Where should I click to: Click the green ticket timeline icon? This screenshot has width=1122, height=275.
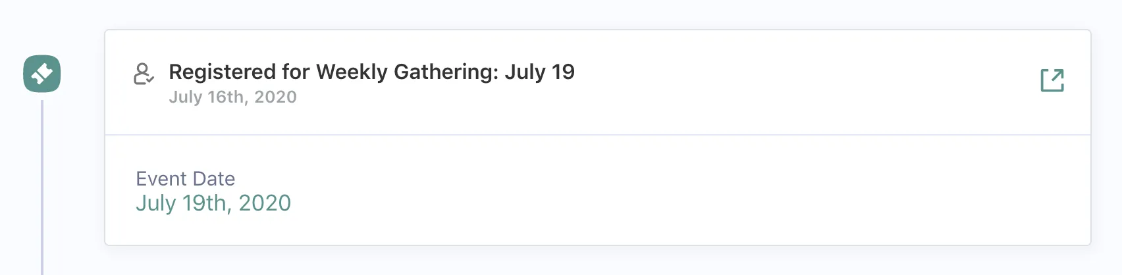pyautogui.click(x=42, y=74)
